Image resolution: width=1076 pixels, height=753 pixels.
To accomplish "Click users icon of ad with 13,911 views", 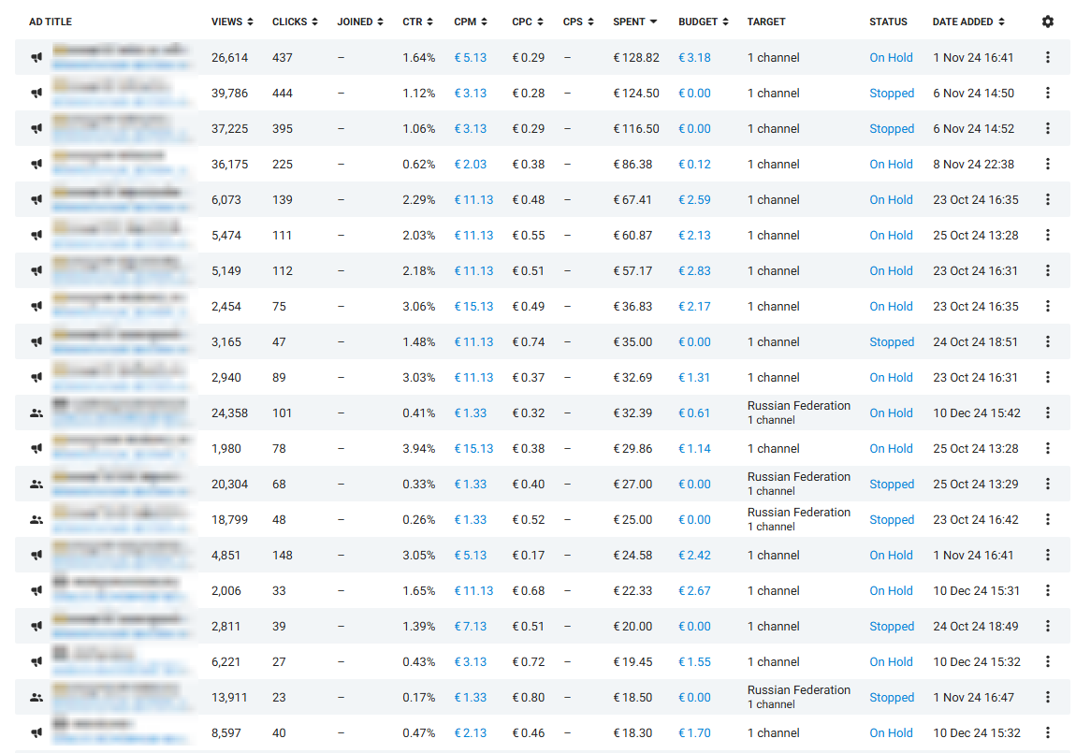I will [36, 698].
